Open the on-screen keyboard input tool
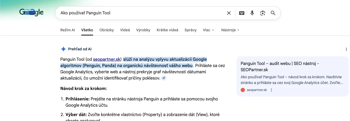This screenshot has width=350, height=121. [x=242, y=13]
